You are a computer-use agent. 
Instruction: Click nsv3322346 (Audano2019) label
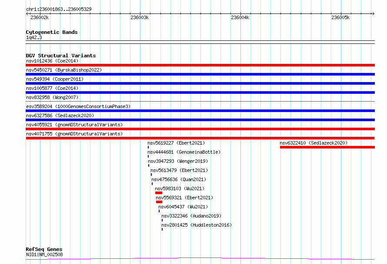coord(191,216)
